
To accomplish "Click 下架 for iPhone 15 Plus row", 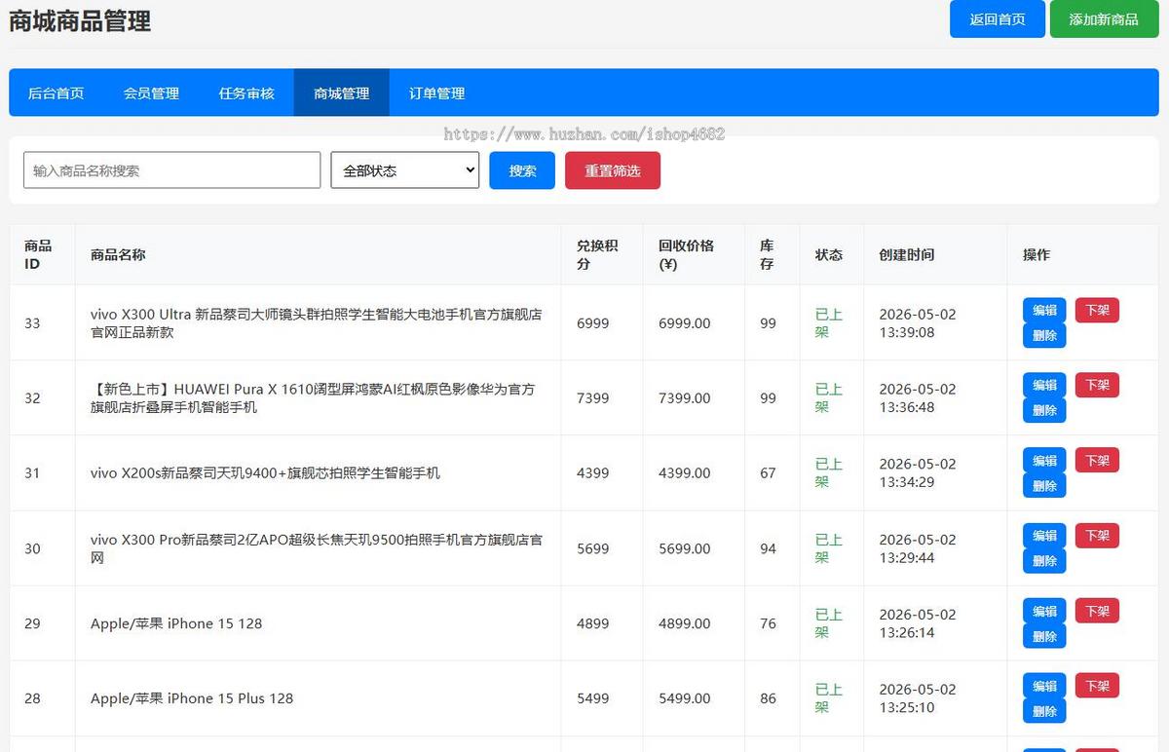I will [1097, 686].
